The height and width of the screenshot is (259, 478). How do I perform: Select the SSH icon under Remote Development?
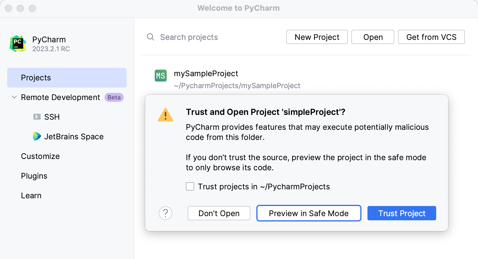click(x=36, y=117)
